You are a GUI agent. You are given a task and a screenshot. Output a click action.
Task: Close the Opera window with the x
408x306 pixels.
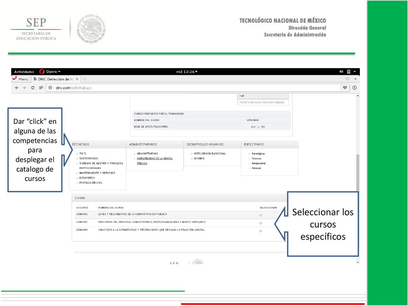tap(355, 79)
